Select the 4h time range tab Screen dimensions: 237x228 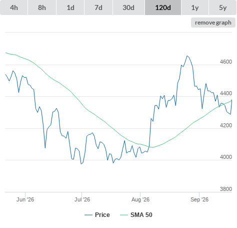coord(14,8)
